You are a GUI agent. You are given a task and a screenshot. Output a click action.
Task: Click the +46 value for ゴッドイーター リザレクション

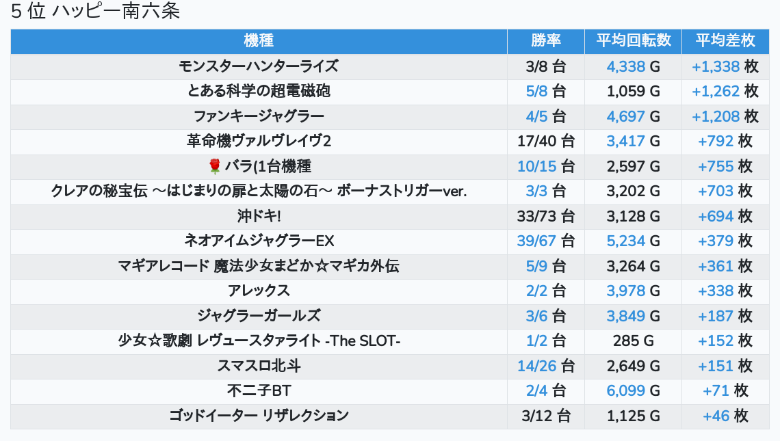[716, 416]
